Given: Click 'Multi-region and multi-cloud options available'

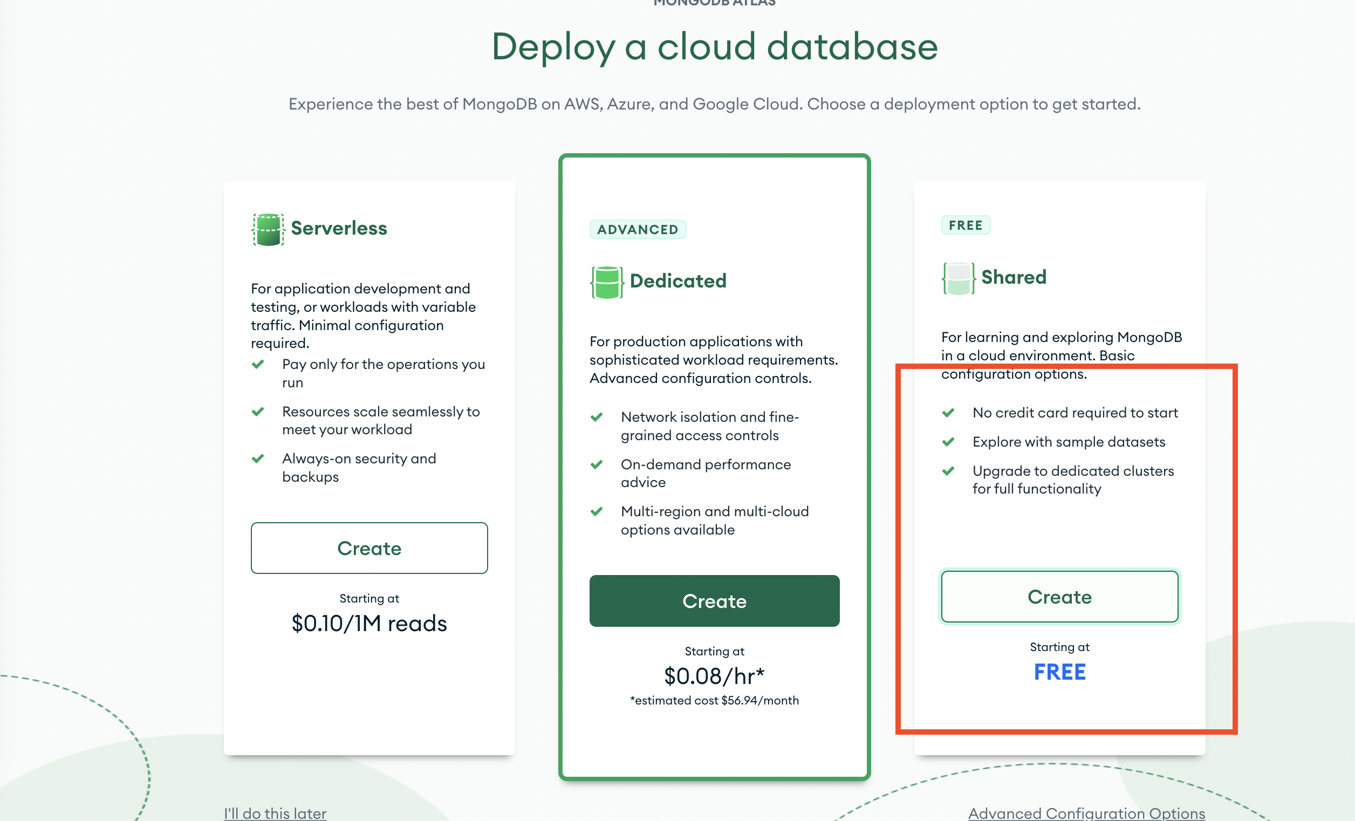Looking at the screenshot, I should point(714,520).
